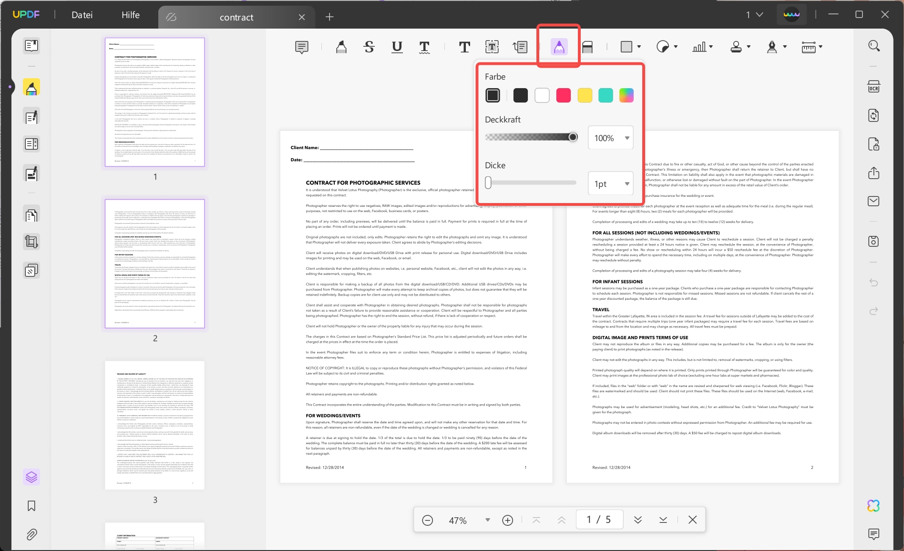Select page 2 thumbnail

point(155,264)
